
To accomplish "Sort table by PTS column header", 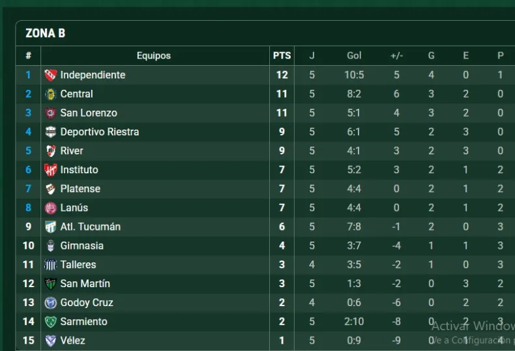I will tap(282, 55).
